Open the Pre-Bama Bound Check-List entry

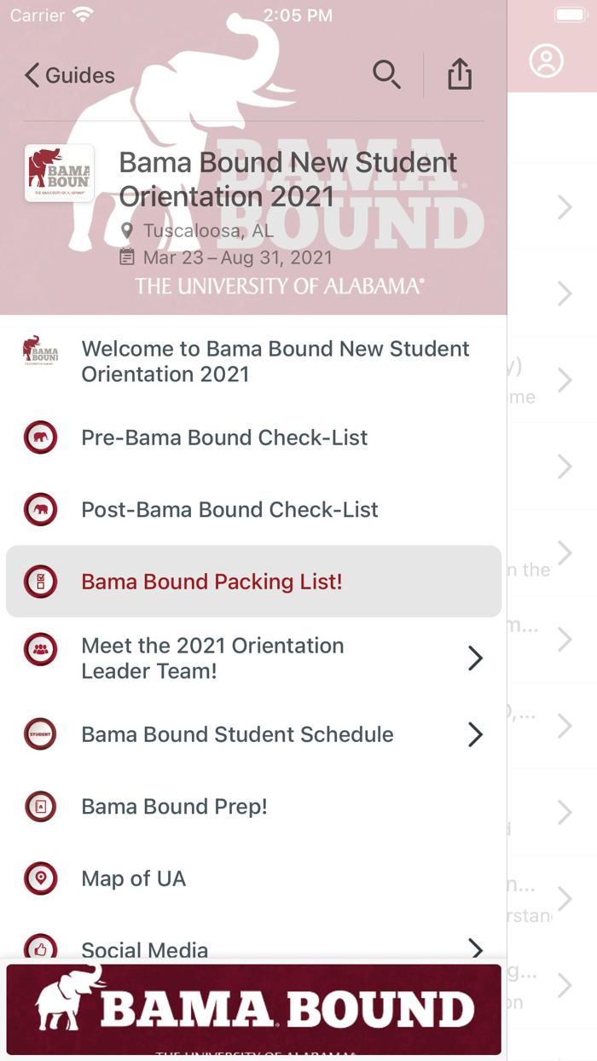click(x=224, y=438)
